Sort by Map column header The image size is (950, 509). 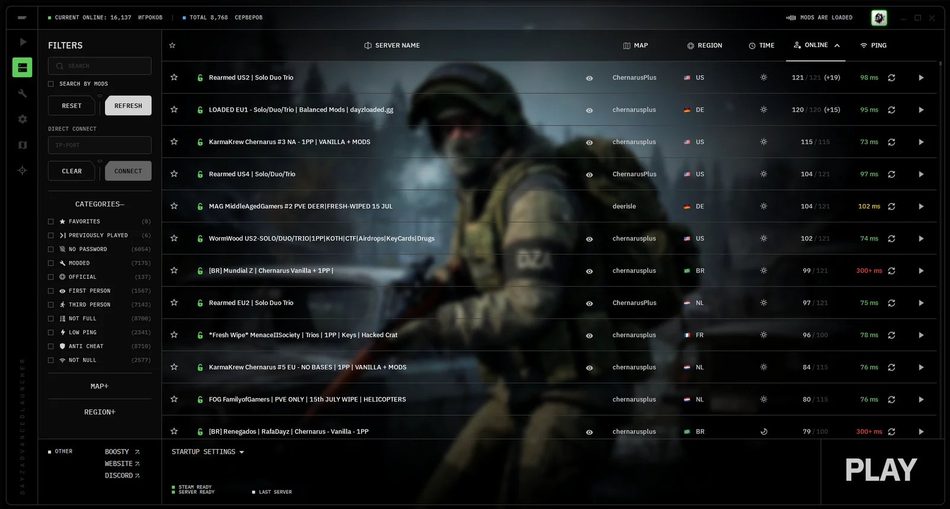[x=635, y=45]
